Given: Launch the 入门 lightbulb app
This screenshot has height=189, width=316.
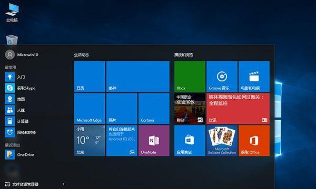Looking at the screenshot, I should pyautogui.click(x=10, y=77).
